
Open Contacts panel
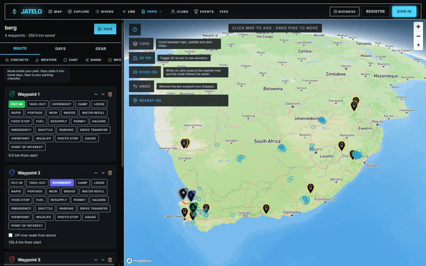17,60
